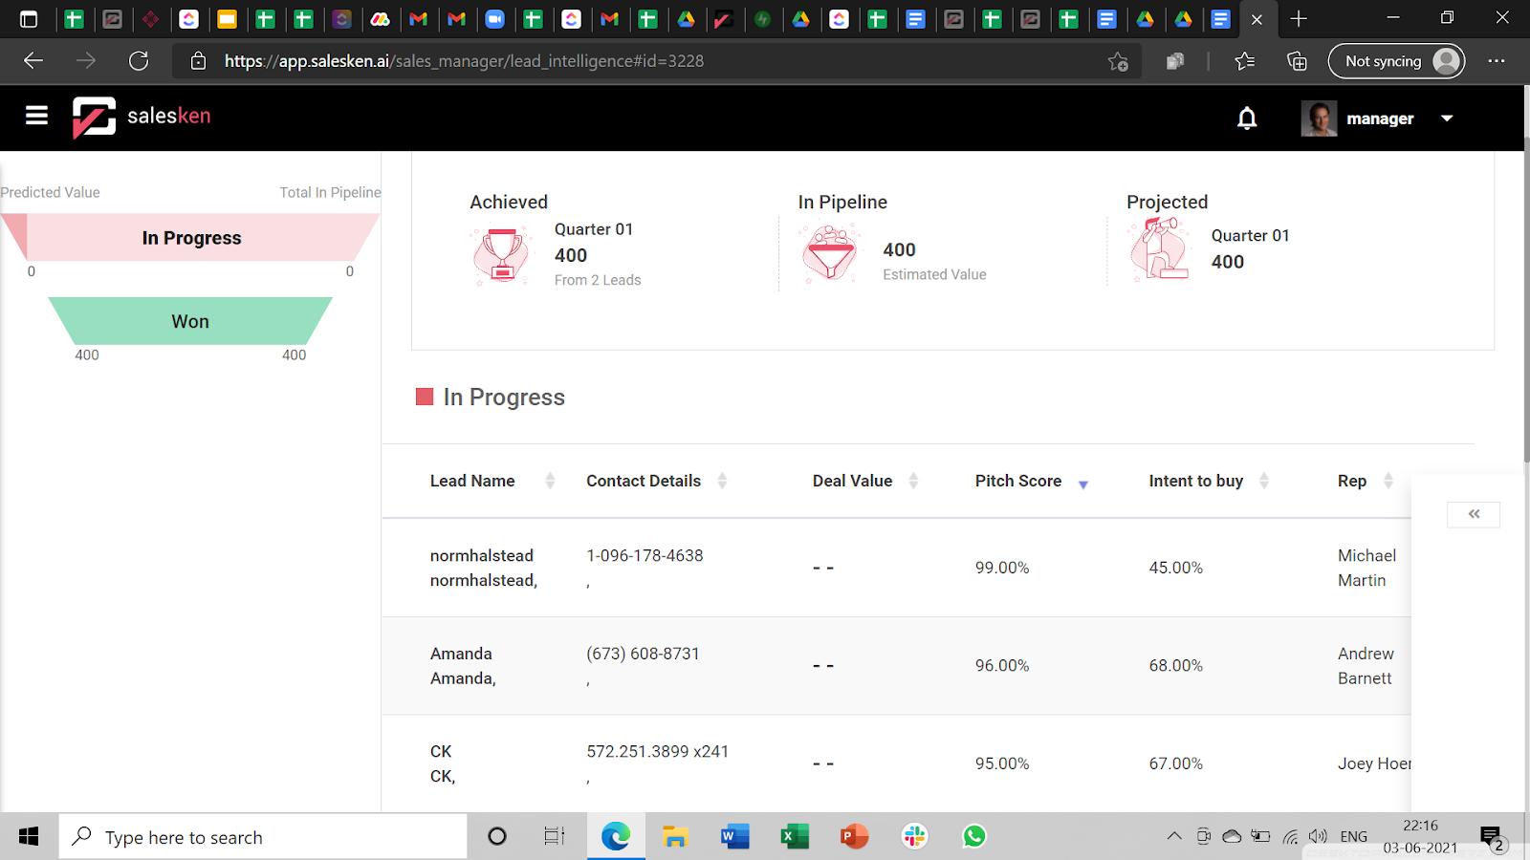Screen dimensions: 1530x860
Task: Click the Not syncing profile button
Action: pos(1396,61)
